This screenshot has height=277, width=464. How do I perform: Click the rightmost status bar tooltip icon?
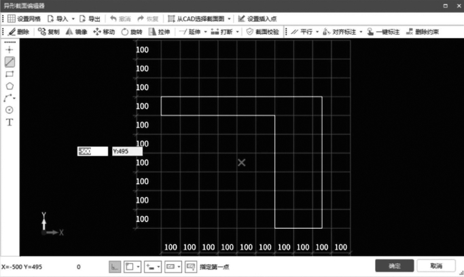(191, 267)
